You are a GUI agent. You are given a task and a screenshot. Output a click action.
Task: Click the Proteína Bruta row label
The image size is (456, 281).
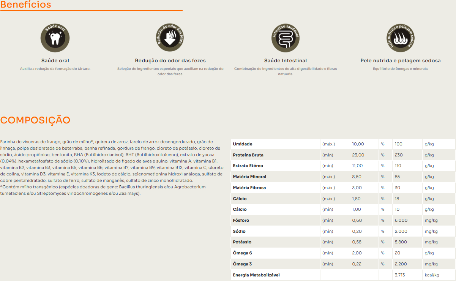pos(248,155)
